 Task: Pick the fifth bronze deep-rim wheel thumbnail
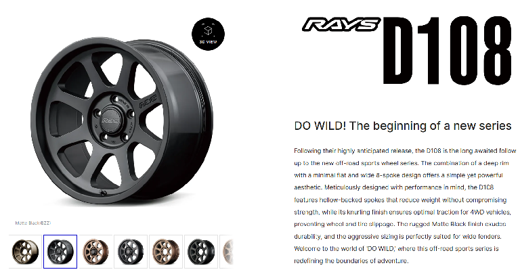(166, 252)
